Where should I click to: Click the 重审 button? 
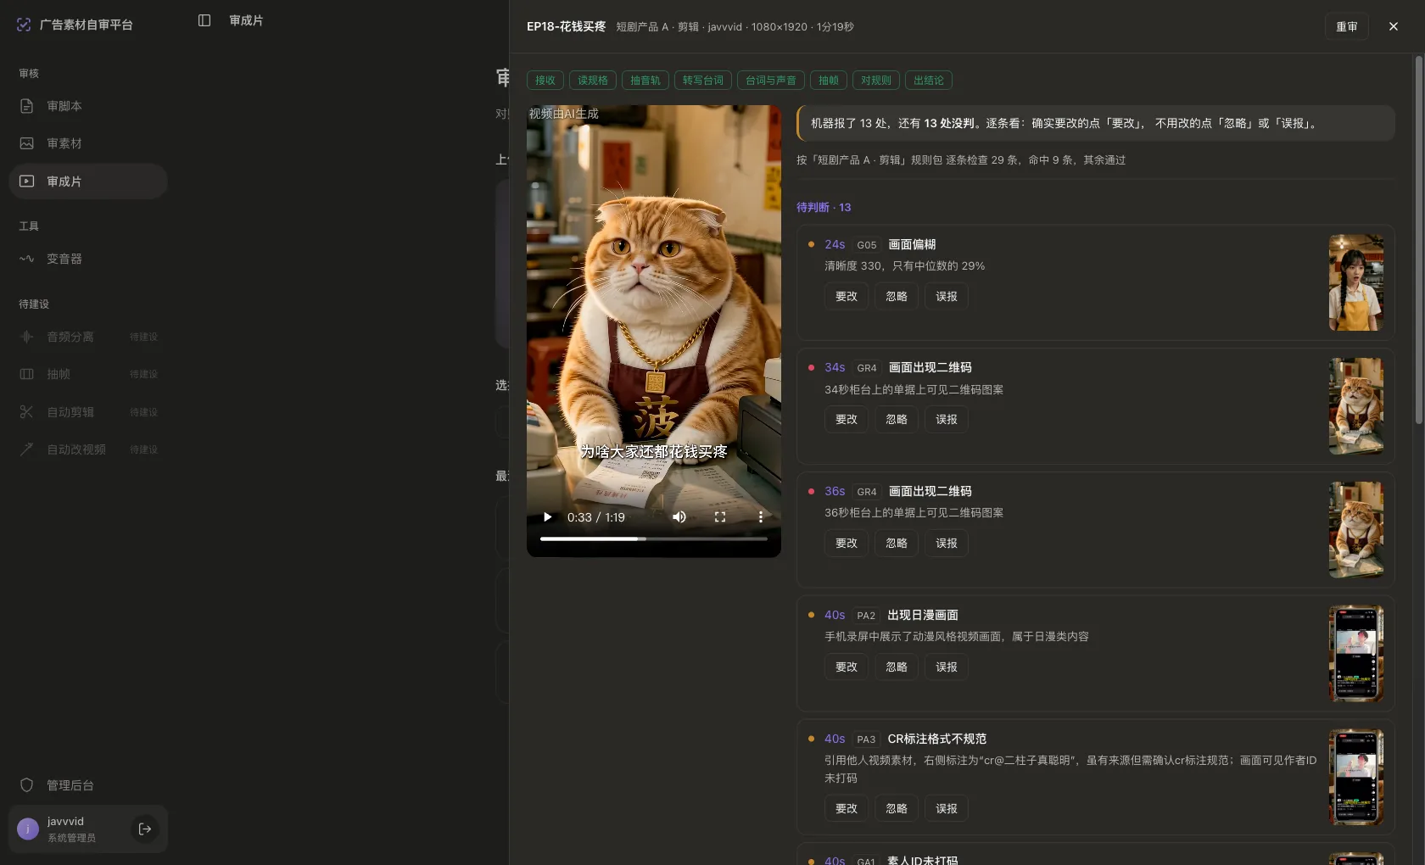(1347, 26)
